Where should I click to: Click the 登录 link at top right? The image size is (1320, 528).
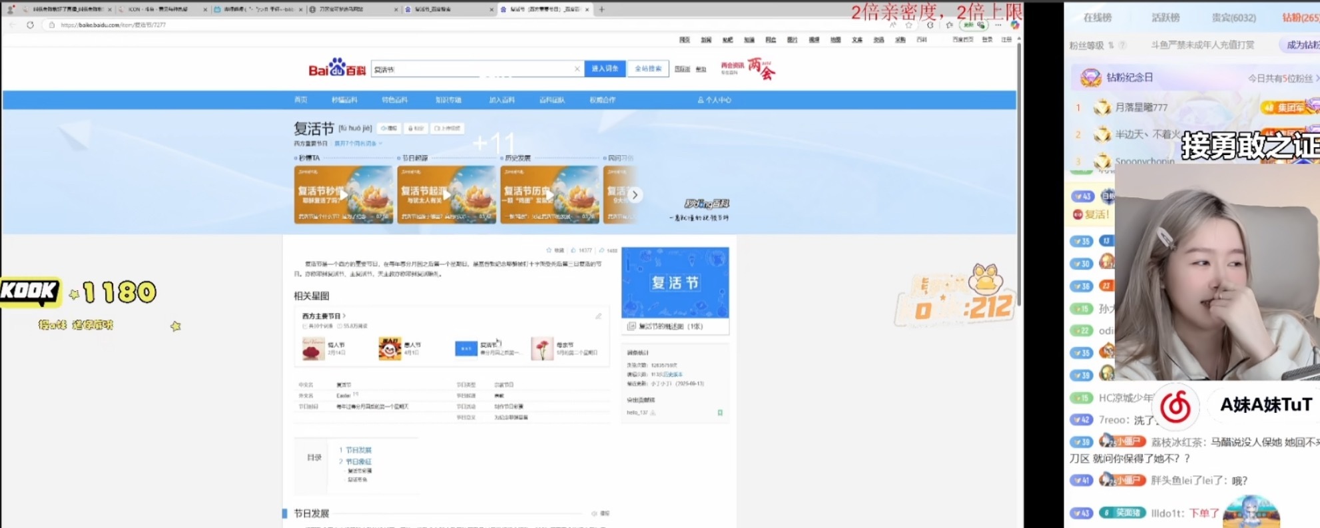[988, 40]
